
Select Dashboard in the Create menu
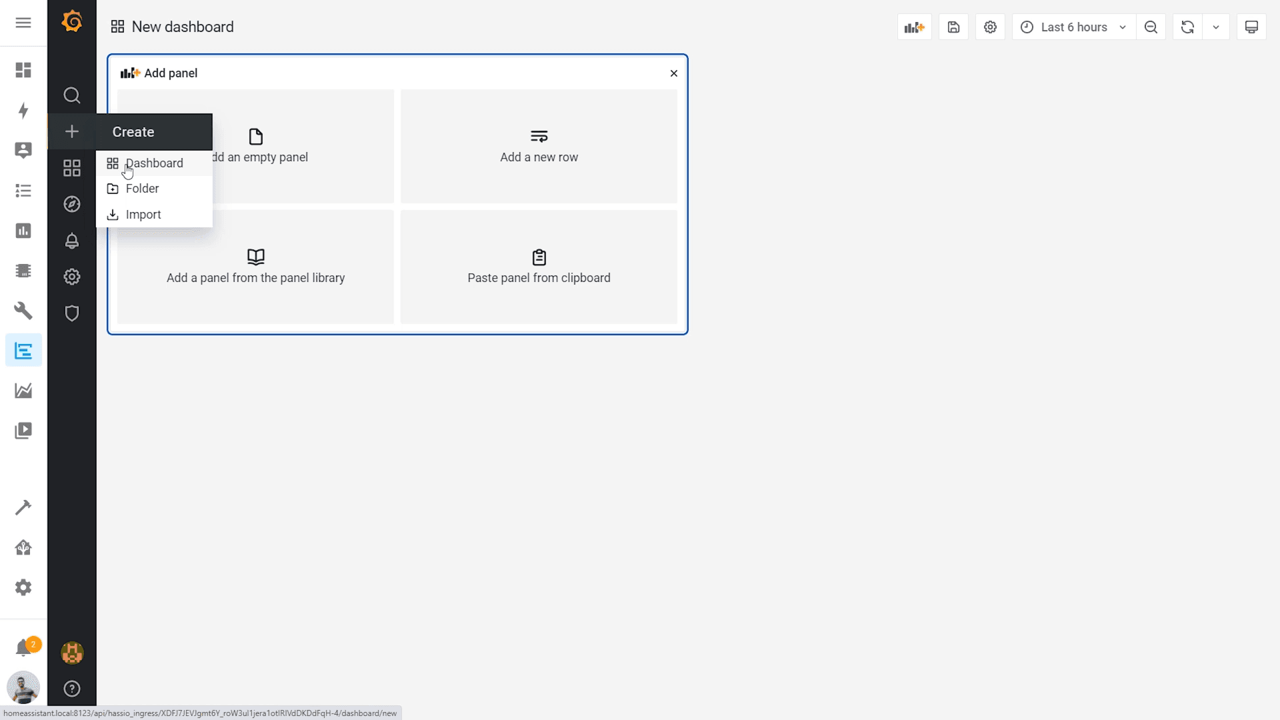[x=153, y=163]
